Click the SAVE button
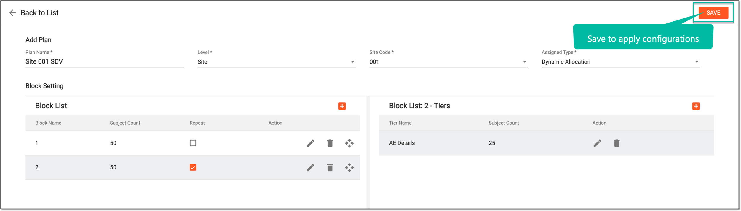 pyautogui.click(x=713, y=13)
